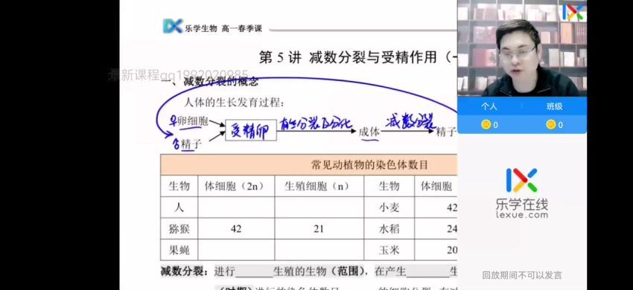Image resolution: width=633 pixels, height=290 pixels.
Task: Click the lexue.com link text
Action: click(522, 215)
